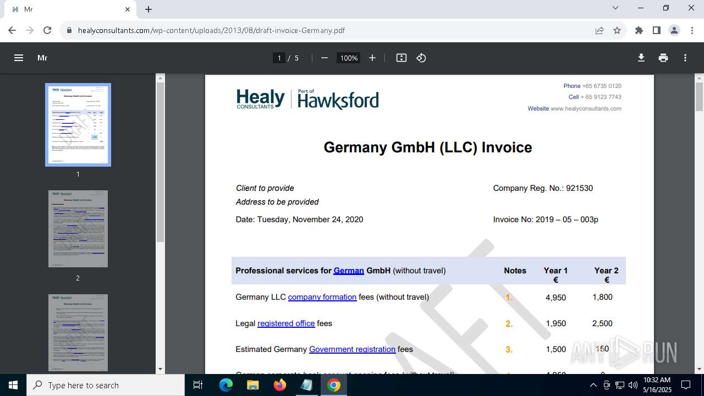Bookmark this tab with the star icon

(617, 30)
